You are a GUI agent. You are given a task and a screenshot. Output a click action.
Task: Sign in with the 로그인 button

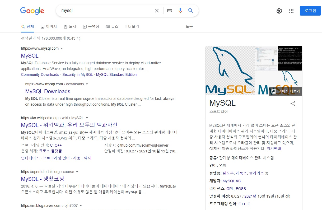pyautogui.click(x=310, y=11)
